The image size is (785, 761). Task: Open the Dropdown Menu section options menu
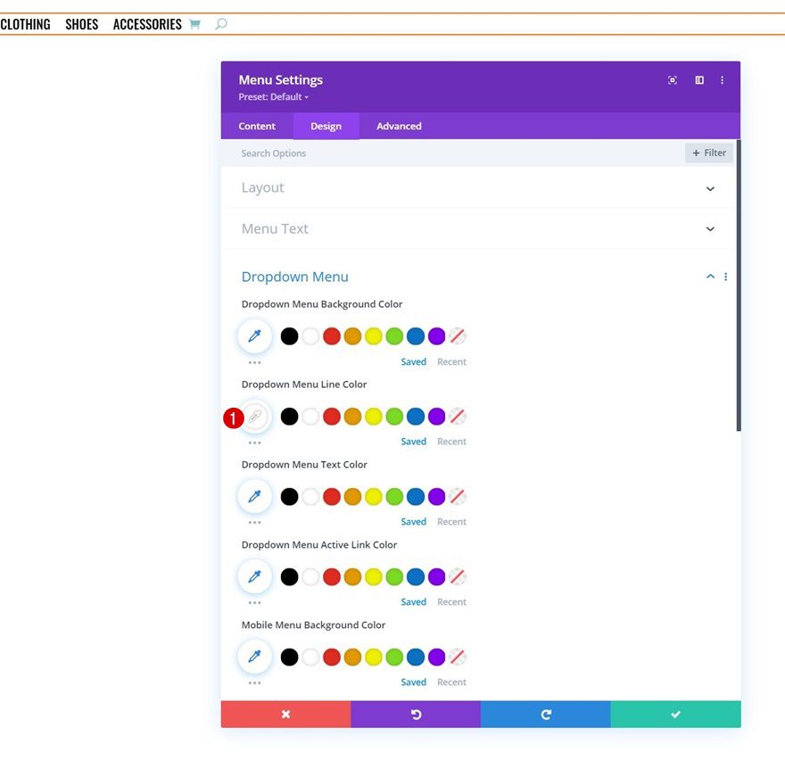[x=725, y=277]
